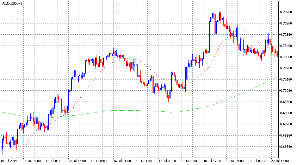Click the 18 Jul 01:00 time label
297x165 pixels.
[190, 161]
